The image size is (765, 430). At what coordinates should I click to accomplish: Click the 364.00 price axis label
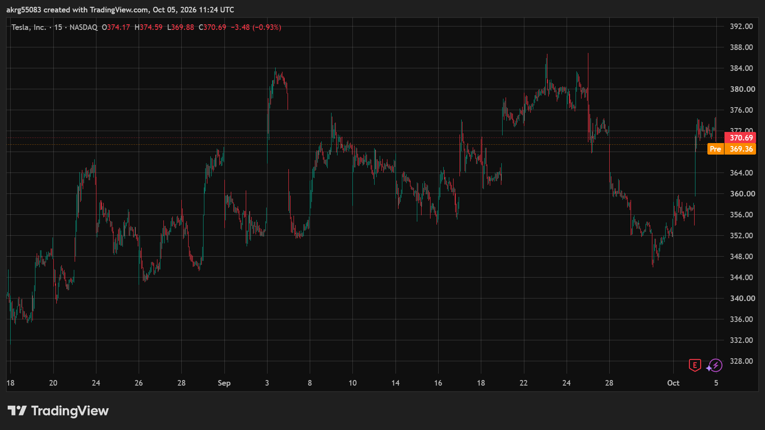742,173
